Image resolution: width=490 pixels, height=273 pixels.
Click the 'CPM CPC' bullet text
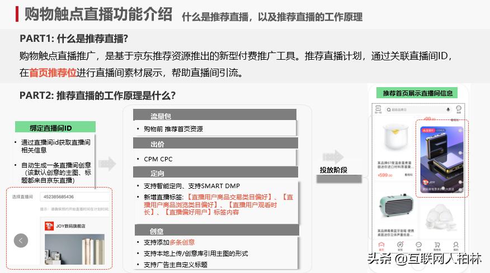coord(158,159)
